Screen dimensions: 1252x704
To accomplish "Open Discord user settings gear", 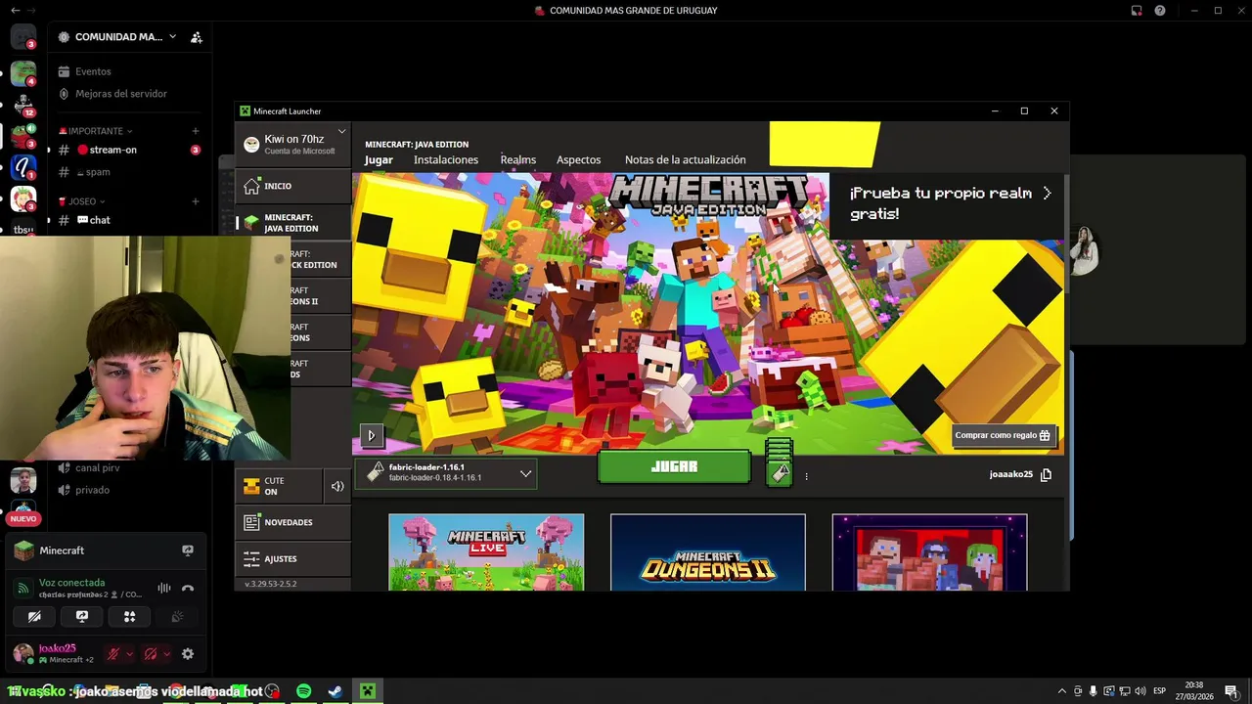I will click(x=188, y=654).
